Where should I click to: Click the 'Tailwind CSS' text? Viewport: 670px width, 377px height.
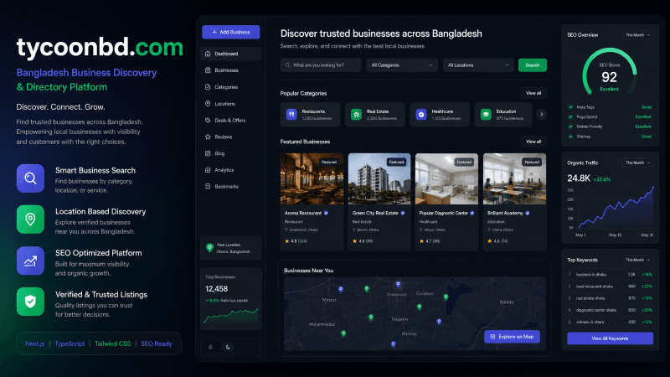113,343
